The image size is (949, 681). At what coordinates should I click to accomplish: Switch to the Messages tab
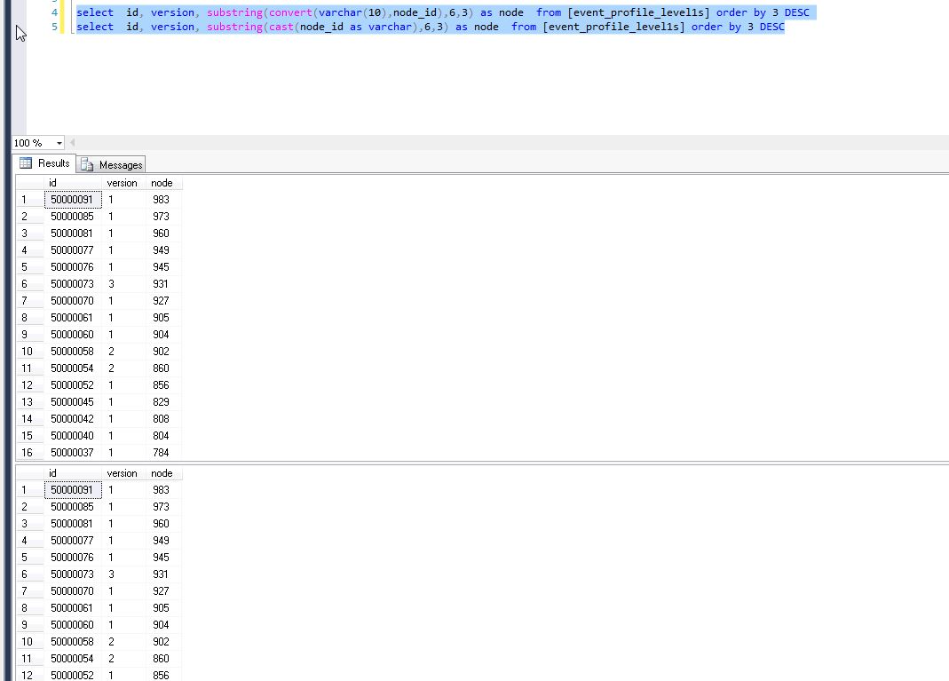[118, 164]
